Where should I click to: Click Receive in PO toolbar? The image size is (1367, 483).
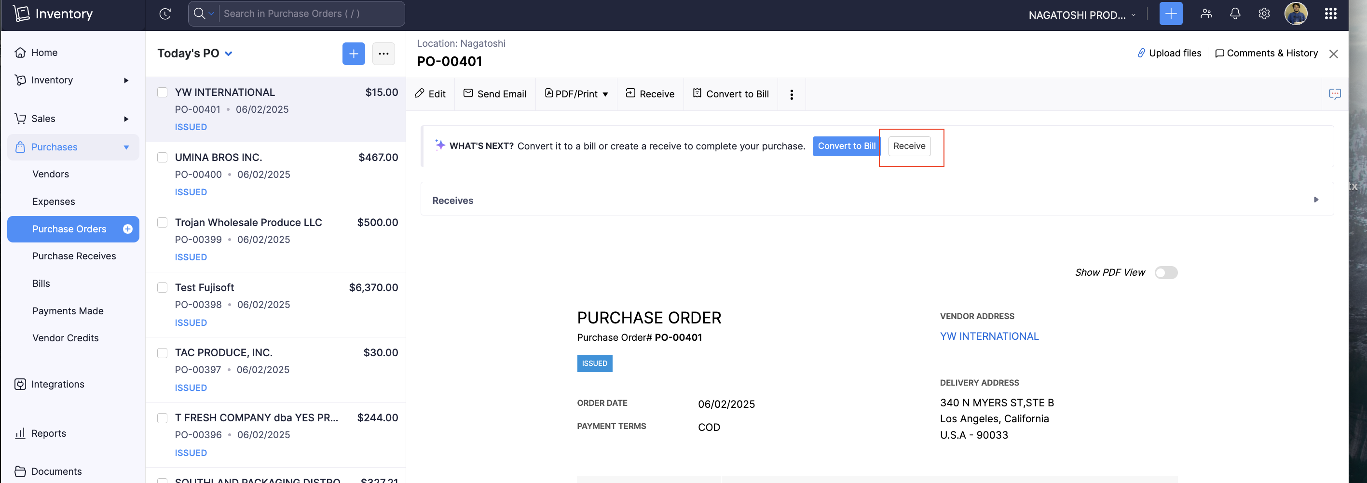coord(650,94)
